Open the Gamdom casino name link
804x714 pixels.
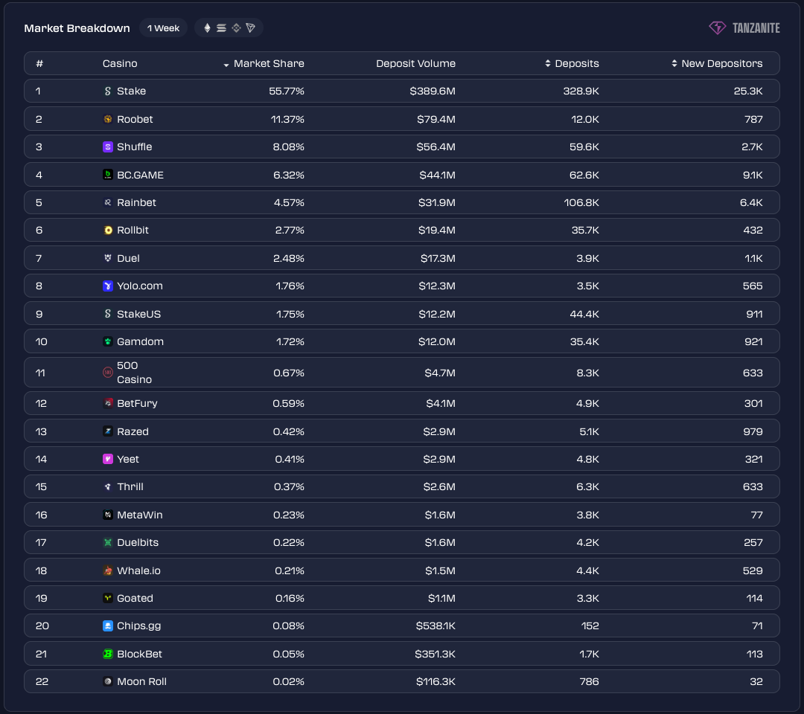140,341
